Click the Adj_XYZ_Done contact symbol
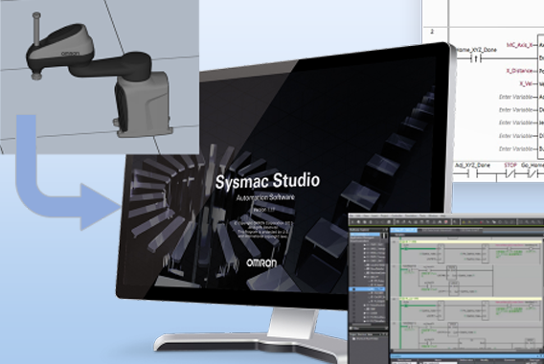Image resolution: width=544 pixels, height=364 pixels. click(x=472, y=173)
